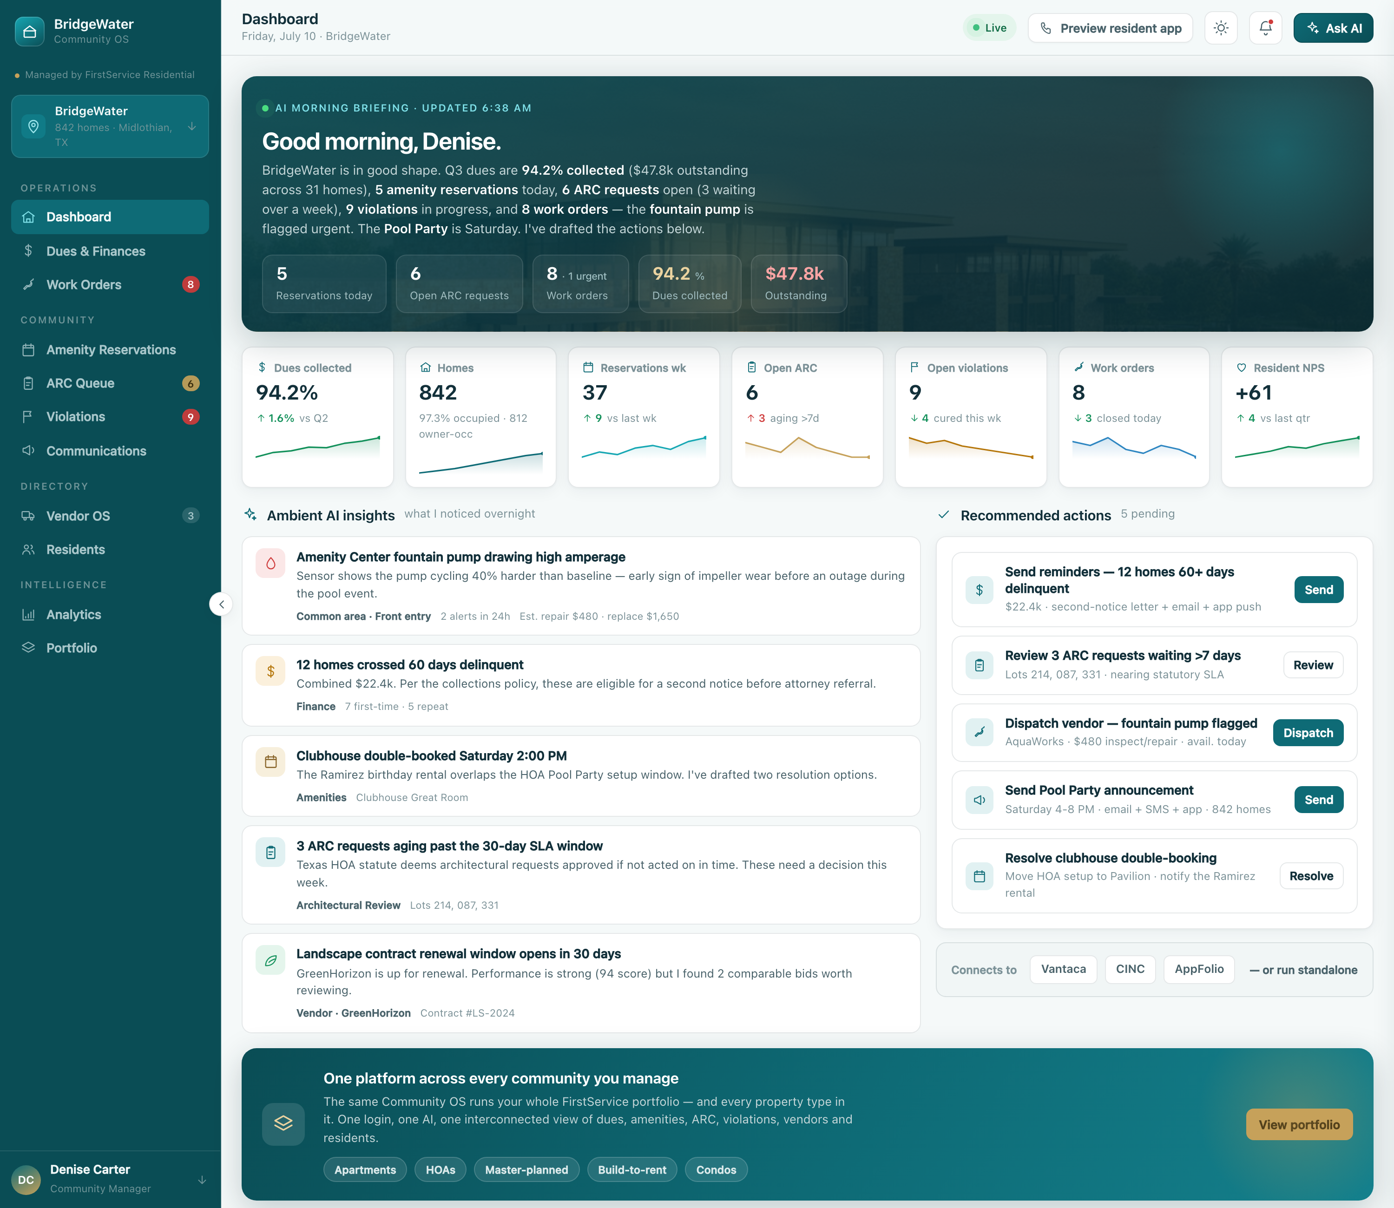Image resolution: width=1394 pixels, height=1208 pixels.
Task: Click the calendar icon on Clubhouse double-booked insight
Action: coord(270,762)
